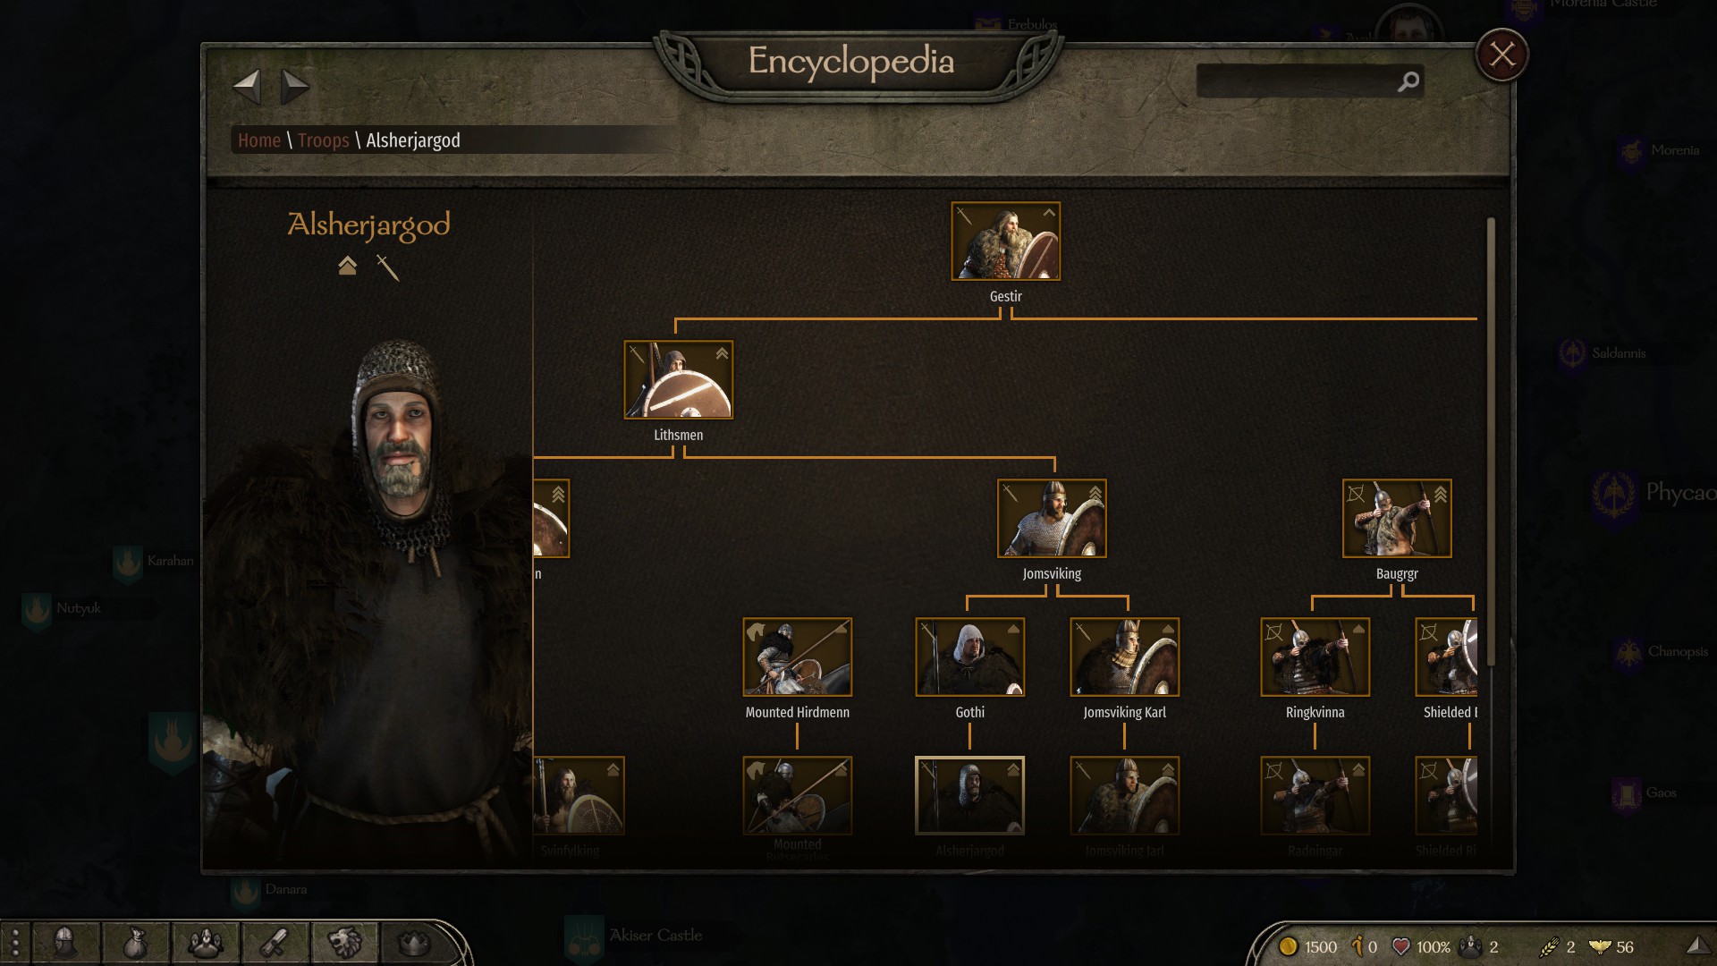Go forward with the right arrow
Viewport: 1717px width, 966px height.
[x=294, y=87]
